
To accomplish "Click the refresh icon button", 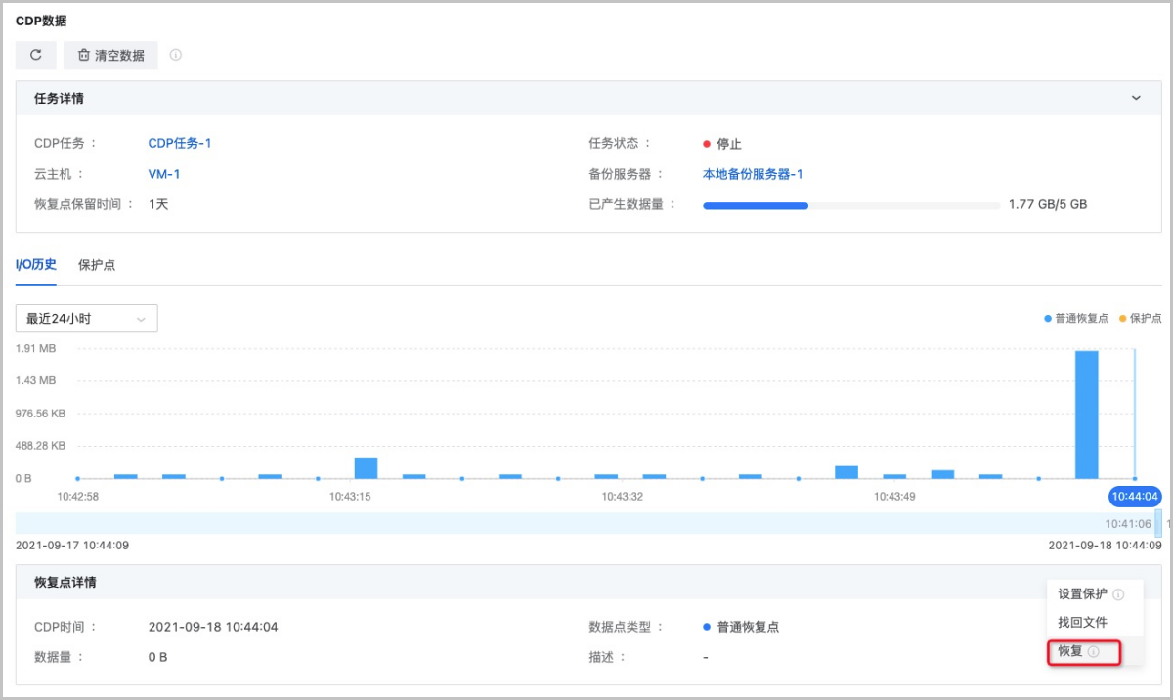I will point(36,56).
